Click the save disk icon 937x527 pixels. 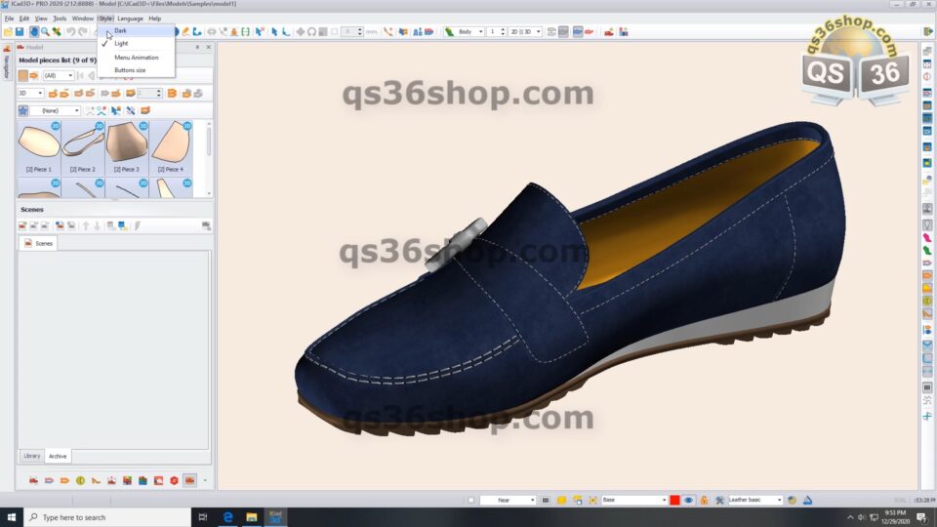(20, 31)
